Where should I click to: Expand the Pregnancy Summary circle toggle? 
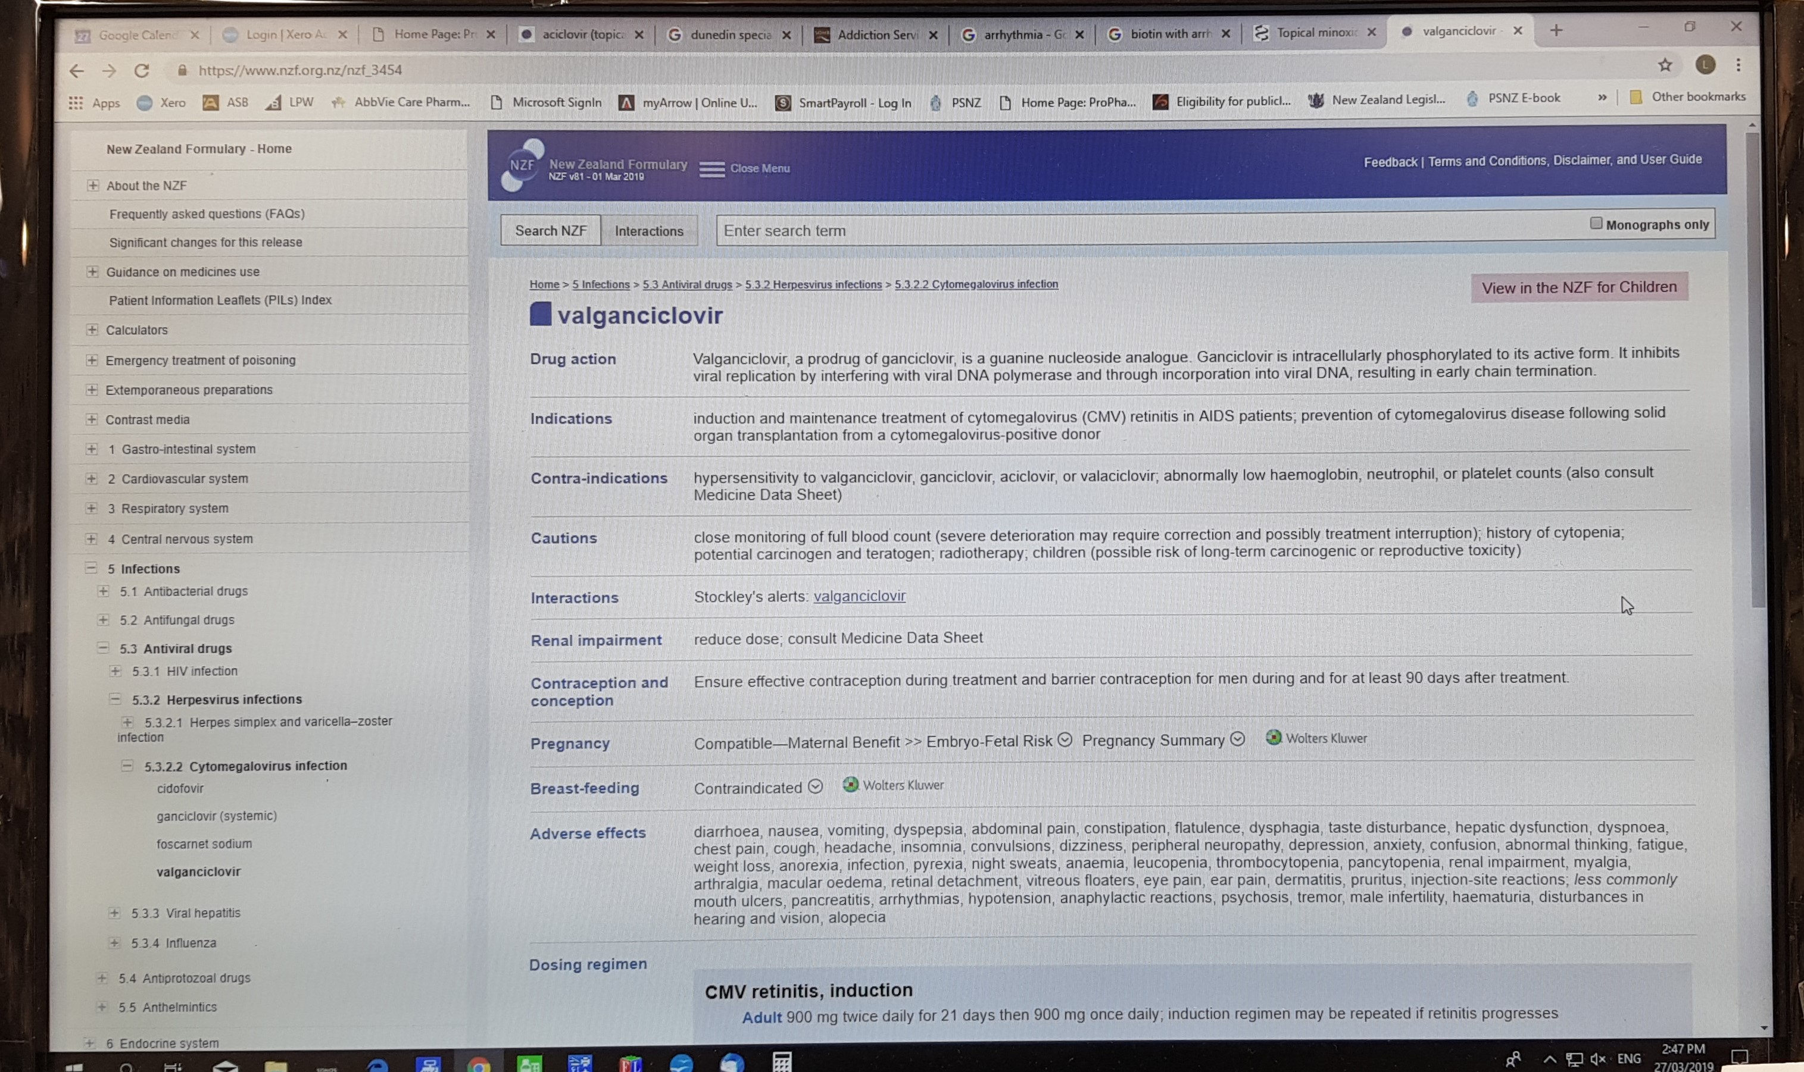pos(1237,739)
